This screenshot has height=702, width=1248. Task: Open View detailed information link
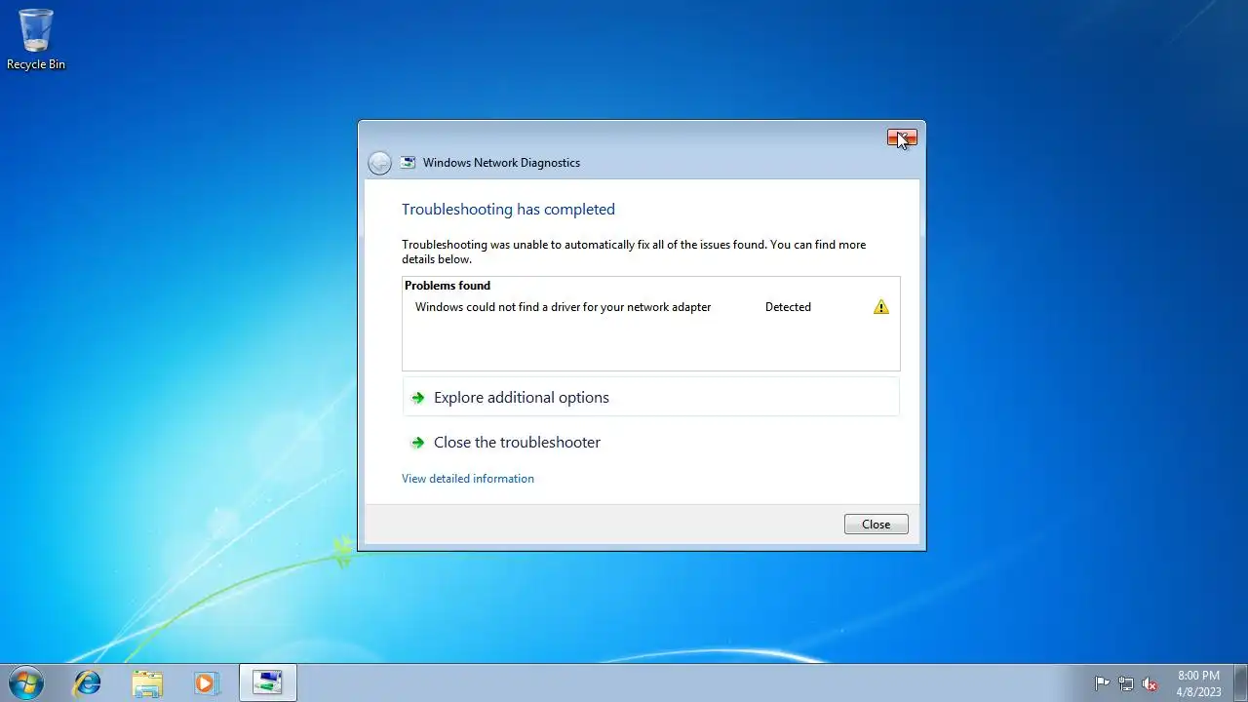468,479
